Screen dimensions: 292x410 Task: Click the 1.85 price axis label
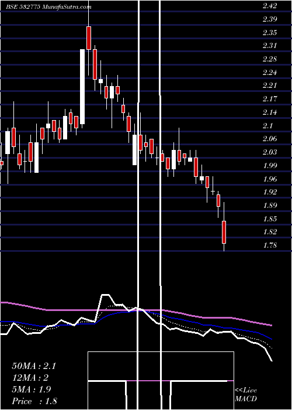270,218
